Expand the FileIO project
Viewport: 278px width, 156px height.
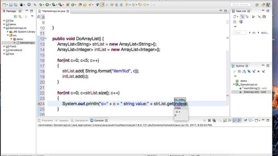(x=4, y=46)
